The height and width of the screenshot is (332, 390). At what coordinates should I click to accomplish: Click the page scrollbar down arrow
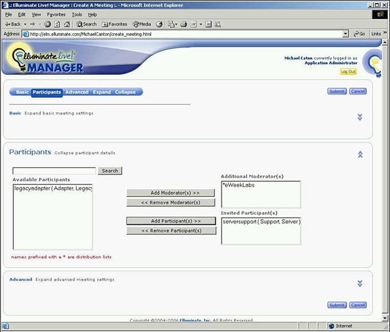pyautogui.click(x=385, y=318)
